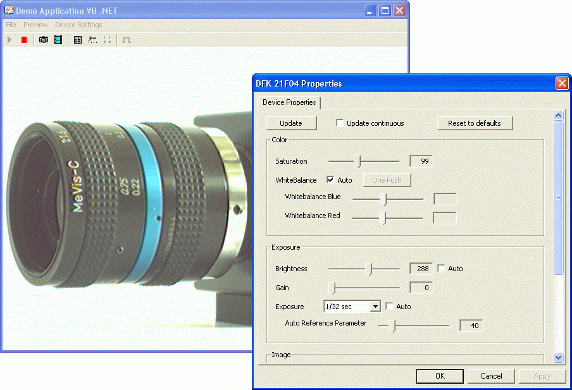Viewport: 572px width, 390px height.
Task: Open the Preview menu
Action: pos(35,25)
